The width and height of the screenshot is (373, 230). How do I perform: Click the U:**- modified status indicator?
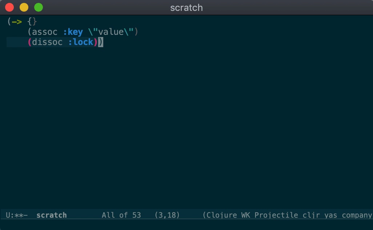coord(17,215)
